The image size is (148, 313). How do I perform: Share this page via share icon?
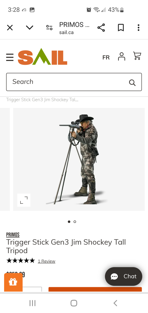(101, 27)
